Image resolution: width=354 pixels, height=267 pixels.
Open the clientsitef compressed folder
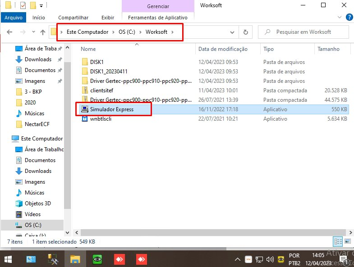pos(101,91)
